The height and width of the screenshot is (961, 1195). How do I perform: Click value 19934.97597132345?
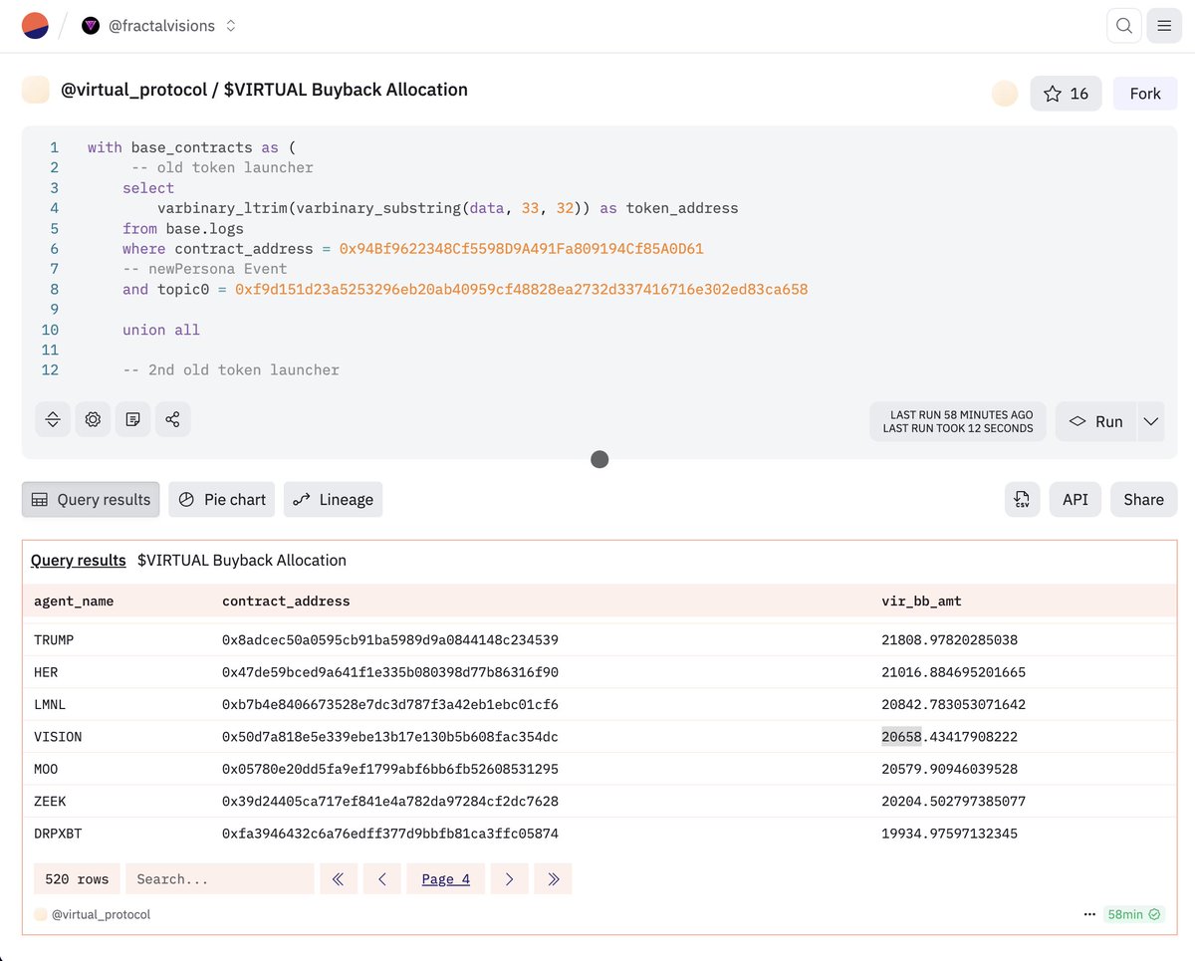[x=949, y=834]
